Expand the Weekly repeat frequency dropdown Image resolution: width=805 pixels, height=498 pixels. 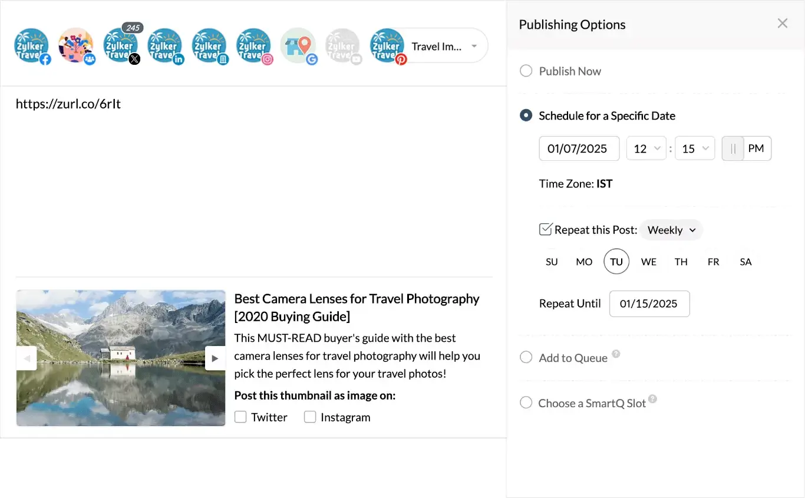tap(671, 230)
